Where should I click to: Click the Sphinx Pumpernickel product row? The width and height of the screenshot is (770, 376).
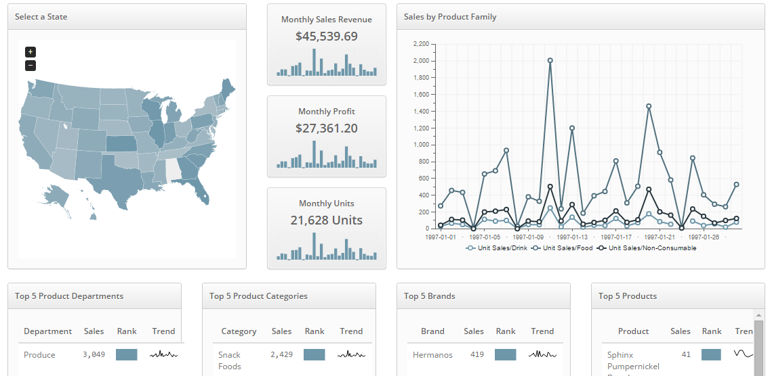(x=678, y=360)
